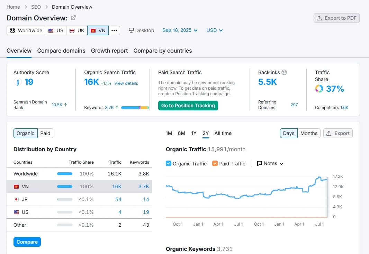Viewport: 369px width, 254px height.
Task: Uncheck the Organic Traffic checkbox
Action: (x=169, y=163)
